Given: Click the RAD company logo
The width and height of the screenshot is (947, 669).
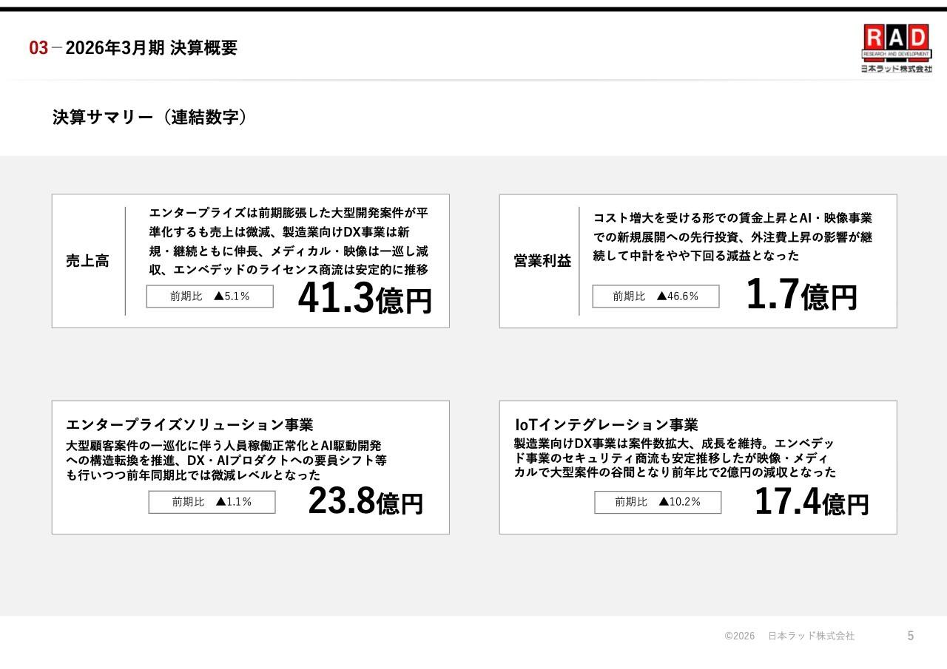Looking at the screenshot, I should tap(897, 48).
